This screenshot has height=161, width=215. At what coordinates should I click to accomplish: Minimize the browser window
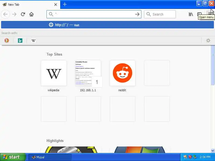click(x=199, y=3)
